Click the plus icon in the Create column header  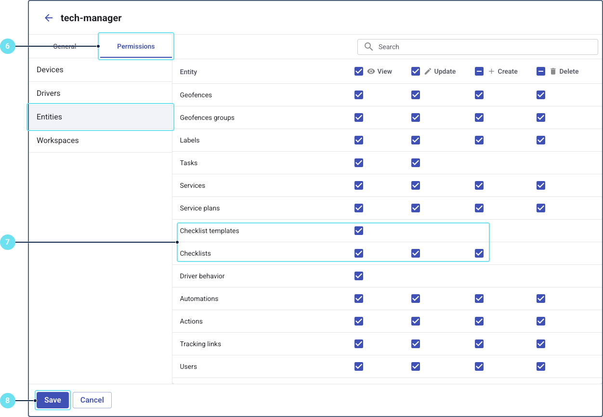491,71
